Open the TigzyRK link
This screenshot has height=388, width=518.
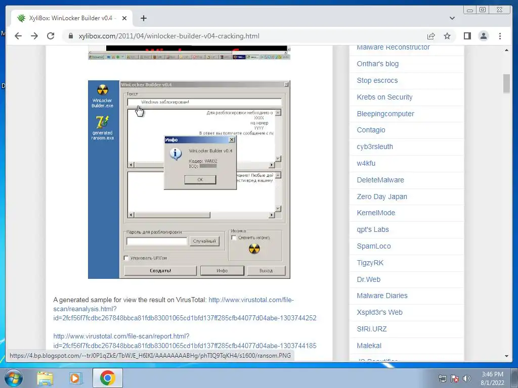click(x=370, y=263)
